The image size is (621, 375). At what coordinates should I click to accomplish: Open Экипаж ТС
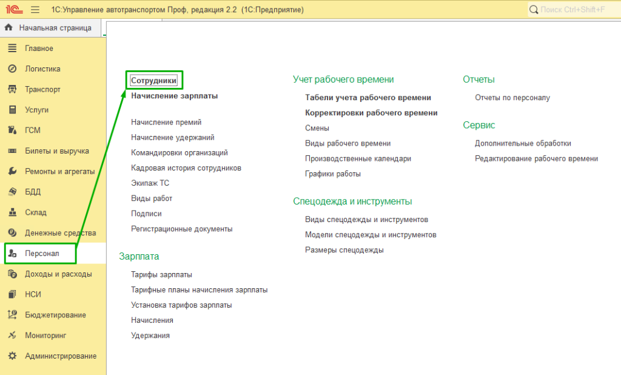tap(150, 183)
